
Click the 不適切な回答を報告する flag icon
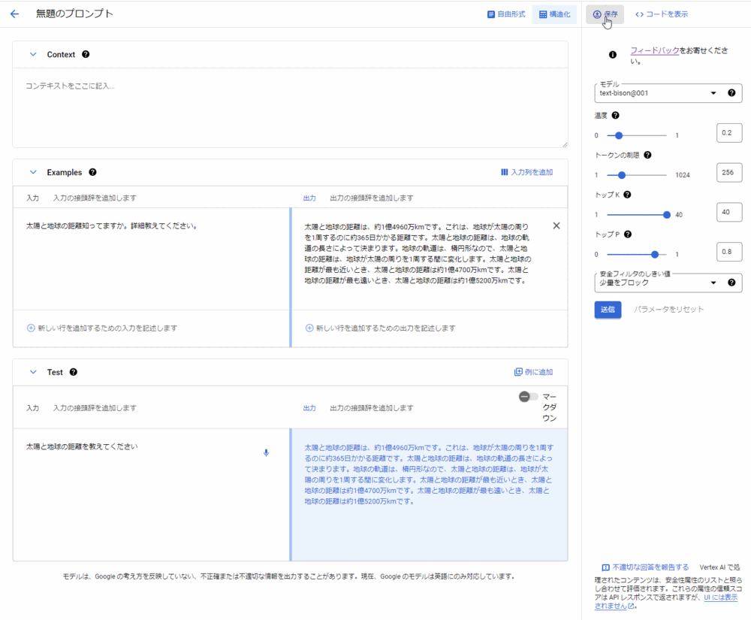point(606,566)
